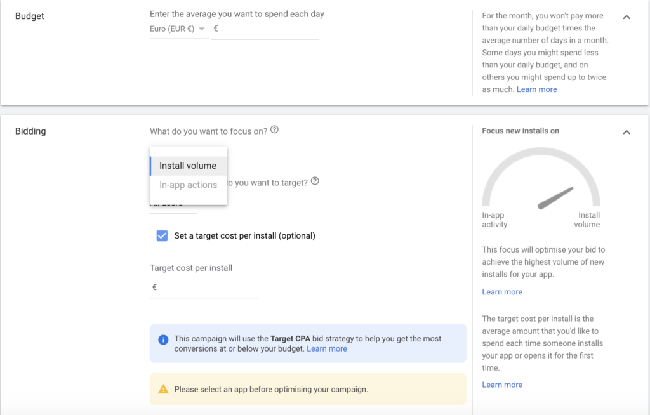The height and width of the screenshot is (415, 650).
Task: Click 'What do you want to focus on?' text
Action: tap(208, 131)
